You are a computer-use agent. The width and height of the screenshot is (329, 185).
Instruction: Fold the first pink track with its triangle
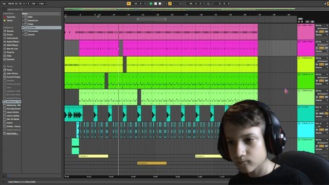299,25
